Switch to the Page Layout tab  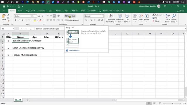click(30, 11)
